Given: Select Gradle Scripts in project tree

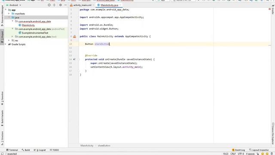Looking at the screenshot, I should pos(18,44).
